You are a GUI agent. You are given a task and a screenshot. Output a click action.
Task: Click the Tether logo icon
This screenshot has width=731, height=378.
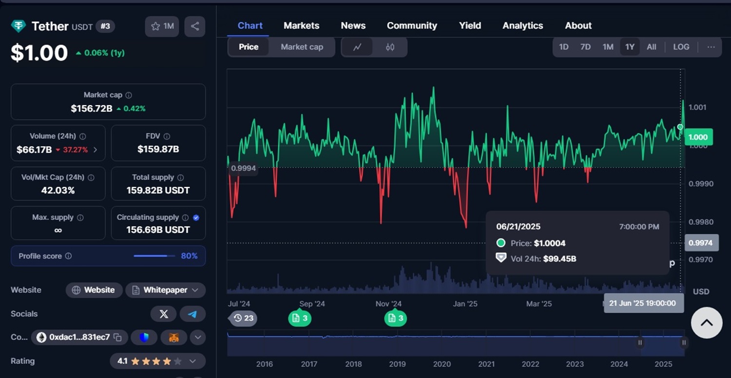18,26
